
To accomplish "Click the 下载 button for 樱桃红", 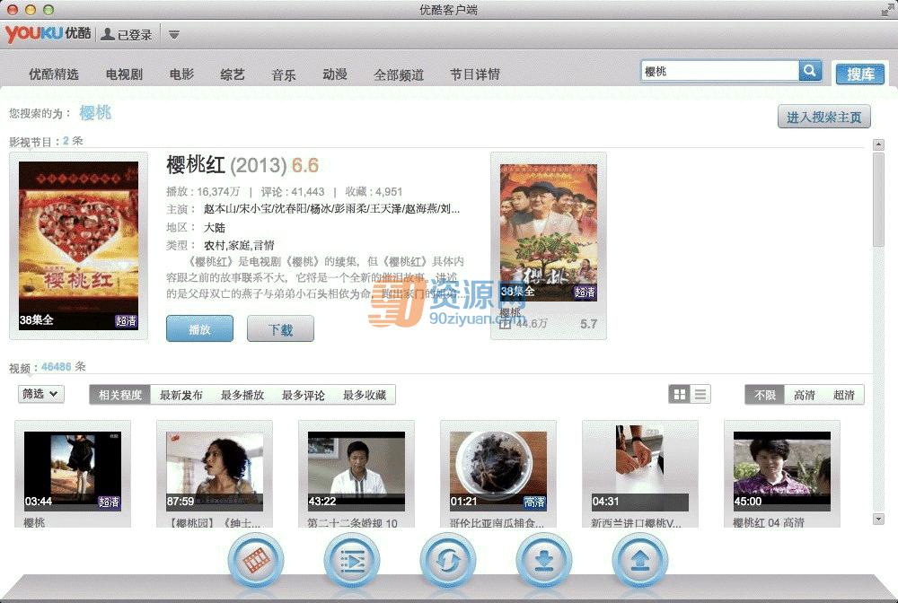I will pyautogui.click(x=280, y=329).
